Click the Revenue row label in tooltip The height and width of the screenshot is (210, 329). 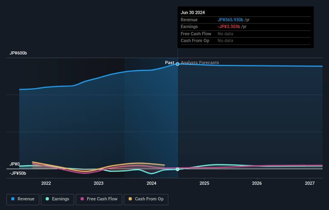pyautogui.click(x=189, y=20)
